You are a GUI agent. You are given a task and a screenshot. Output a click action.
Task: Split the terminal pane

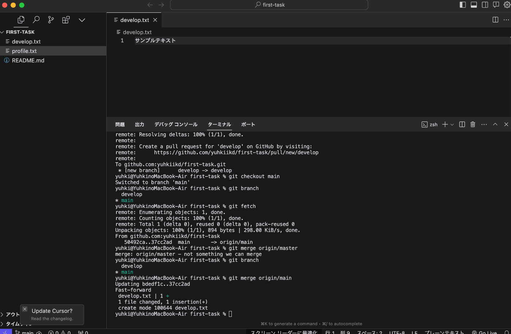point(462,125)
